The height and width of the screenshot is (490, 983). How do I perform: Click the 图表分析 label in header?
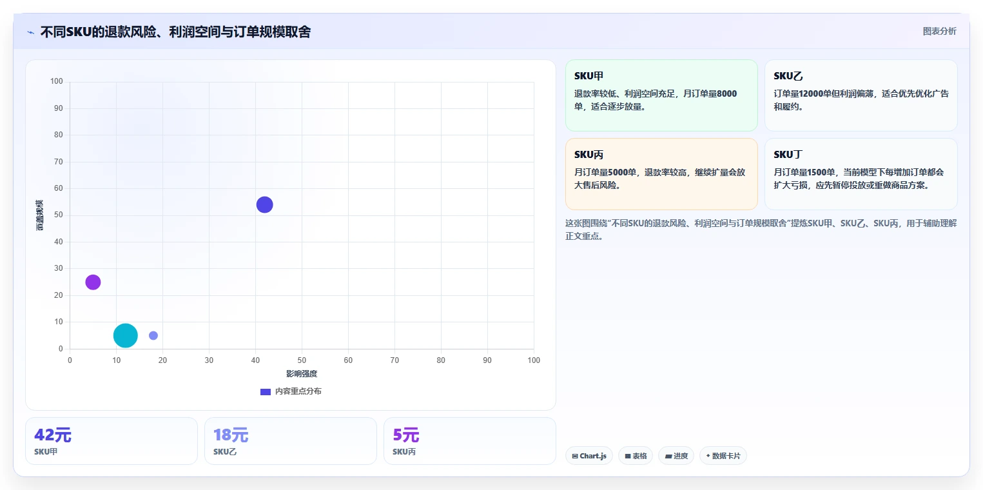pos(939,31)
